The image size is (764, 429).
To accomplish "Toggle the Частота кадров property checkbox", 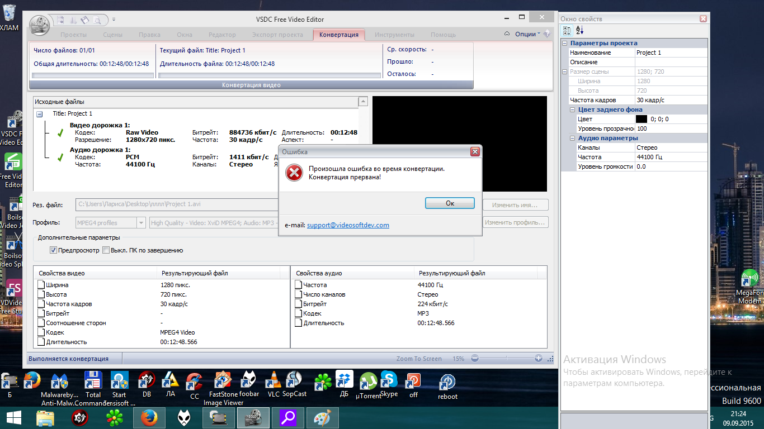I will click(x=41, y=304).
